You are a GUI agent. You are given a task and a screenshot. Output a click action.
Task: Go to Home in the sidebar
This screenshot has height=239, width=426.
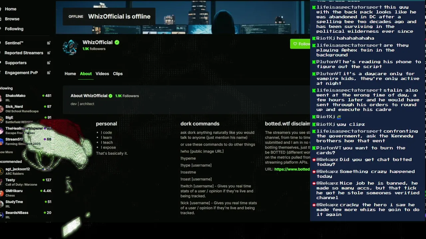pyautogui.click(x=10, y=9)
